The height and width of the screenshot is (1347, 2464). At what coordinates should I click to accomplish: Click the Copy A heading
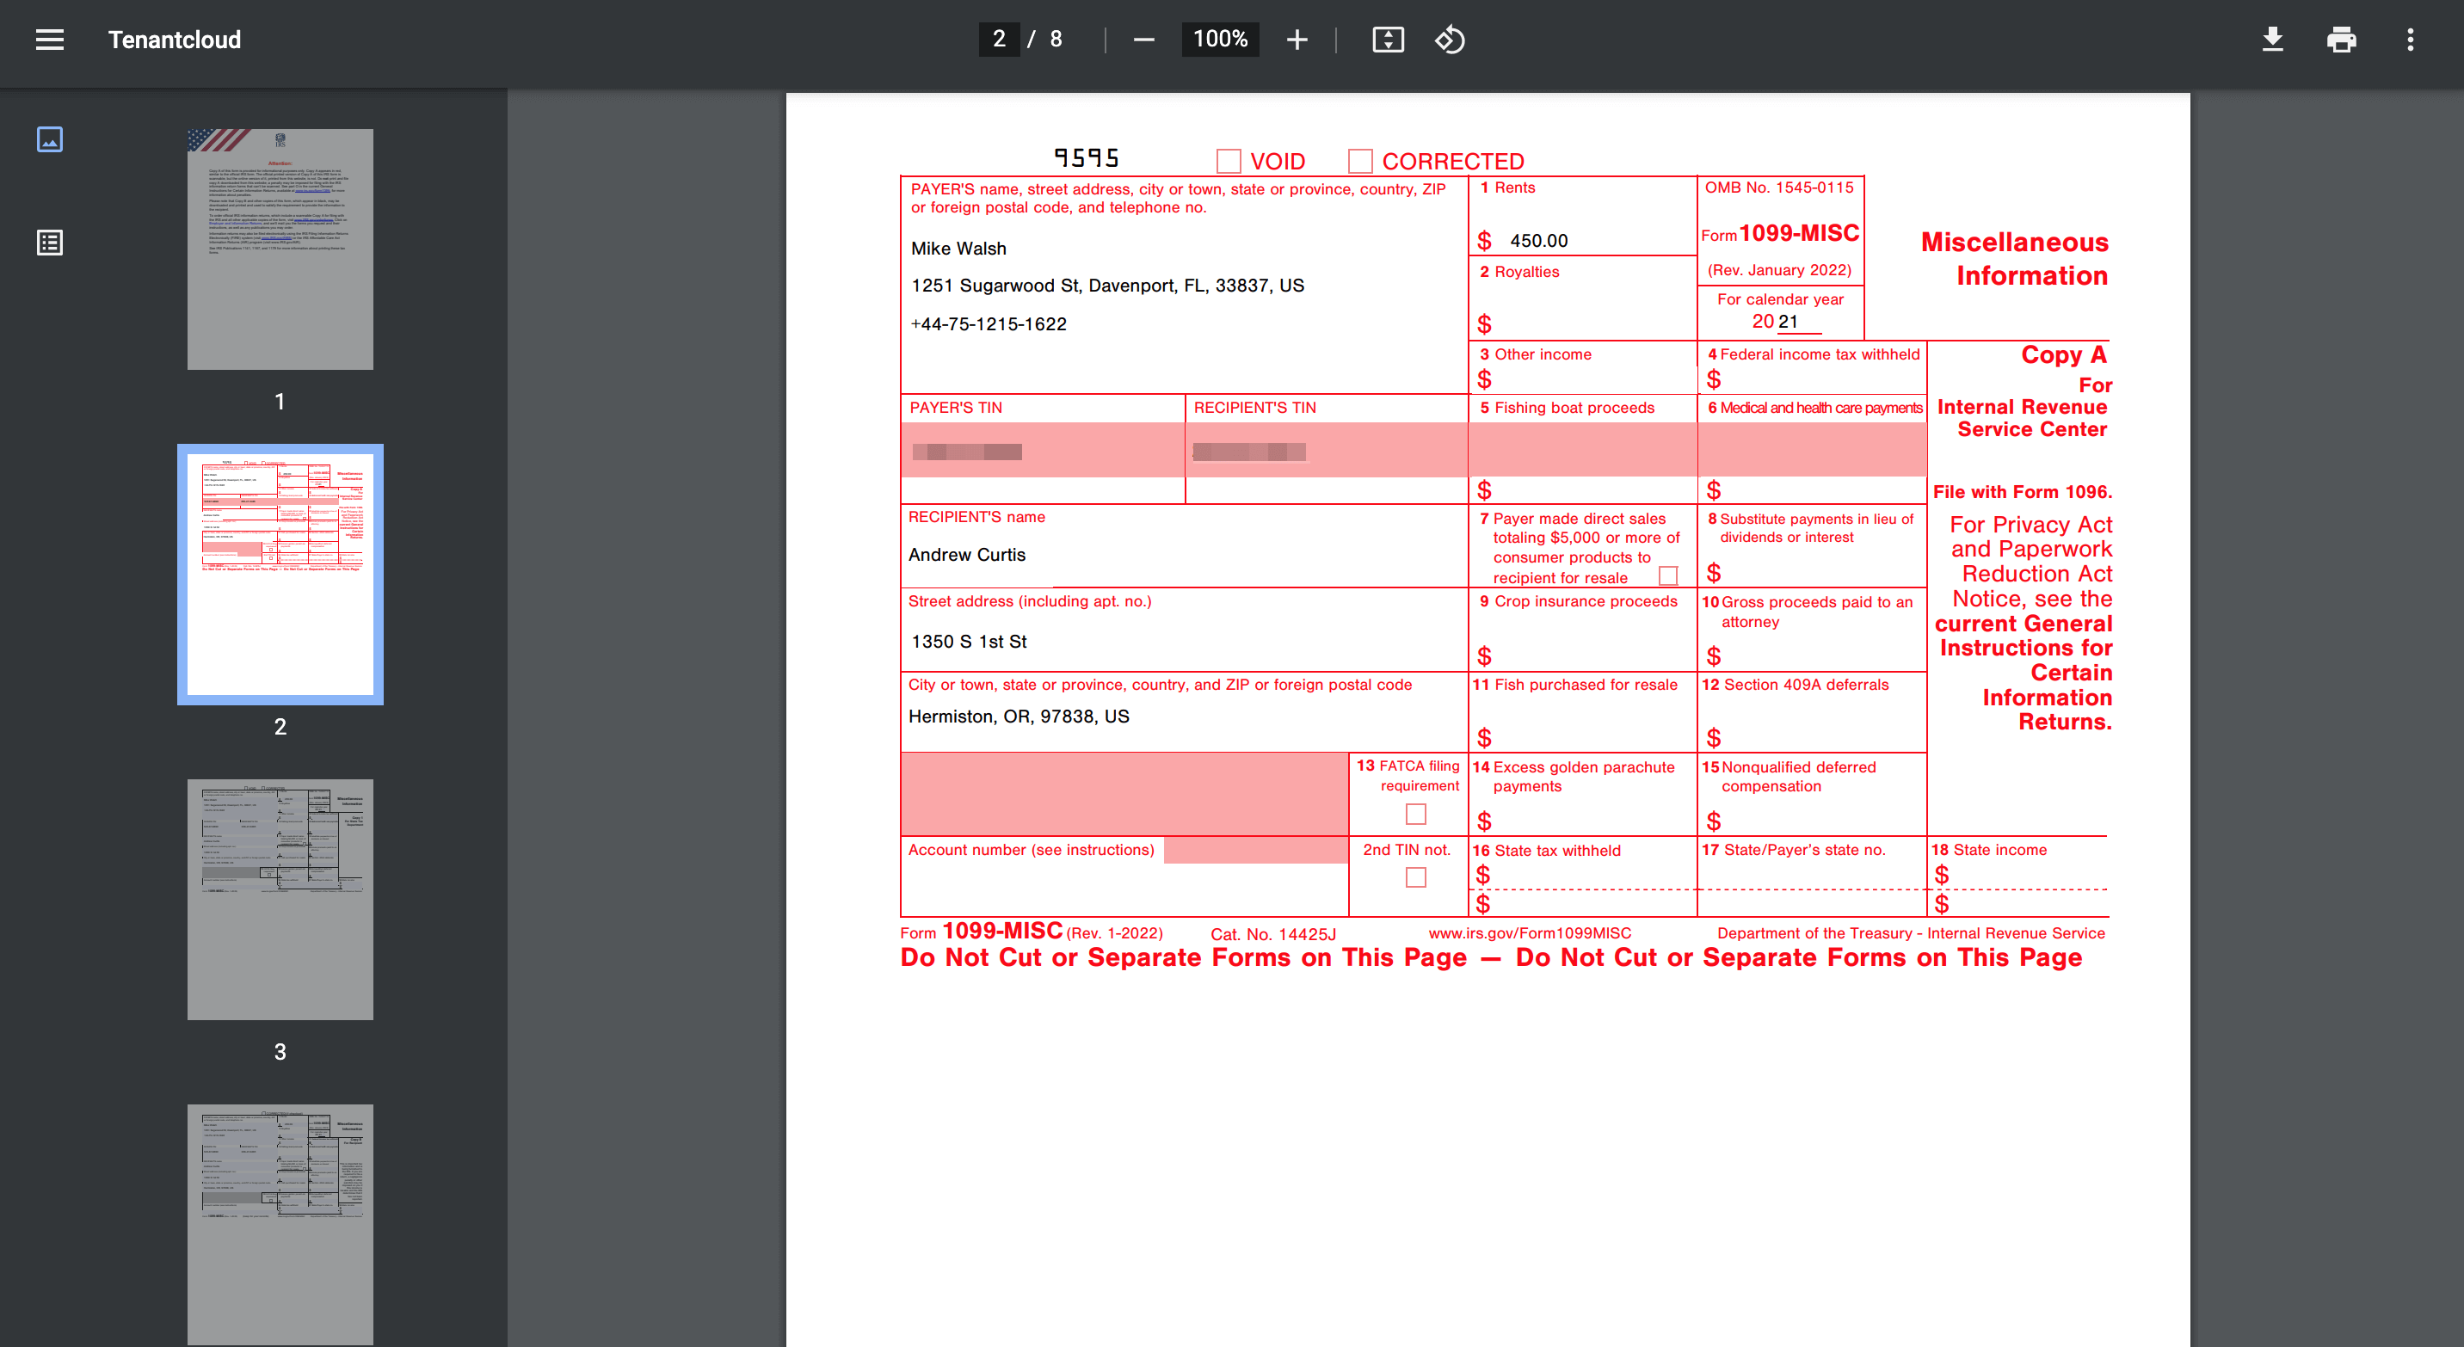2063,354
